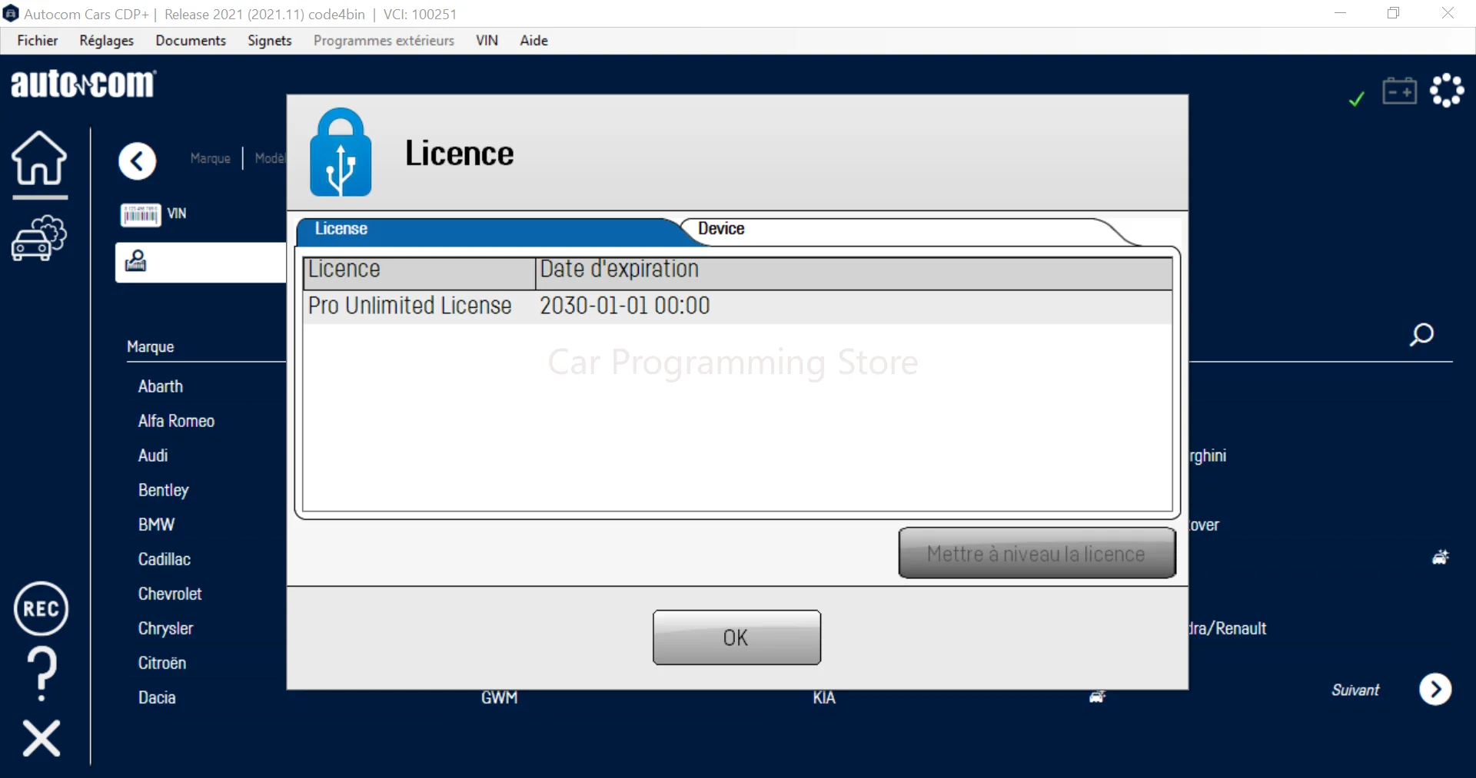Click the expiration date 2030-01-01 00:00
The width and height of the screenshot is (1476, 778).
pyautogui.click(x=624, y=306)
